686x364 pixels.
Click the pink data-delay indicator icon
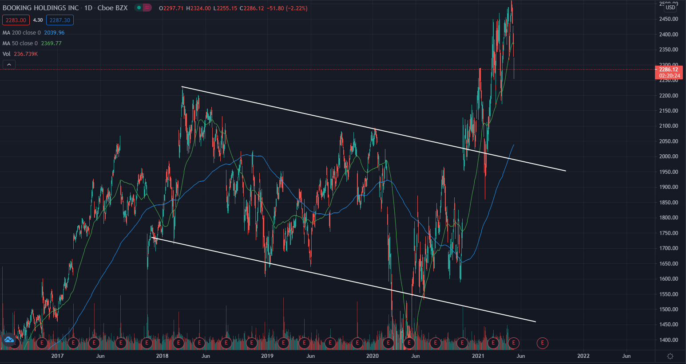click(147, 8)
